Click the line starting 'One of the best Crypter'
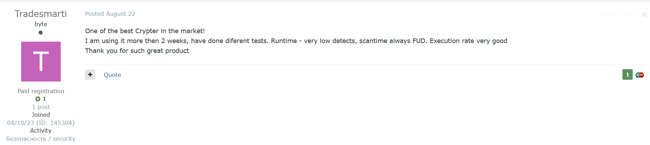 click(145, 31)
